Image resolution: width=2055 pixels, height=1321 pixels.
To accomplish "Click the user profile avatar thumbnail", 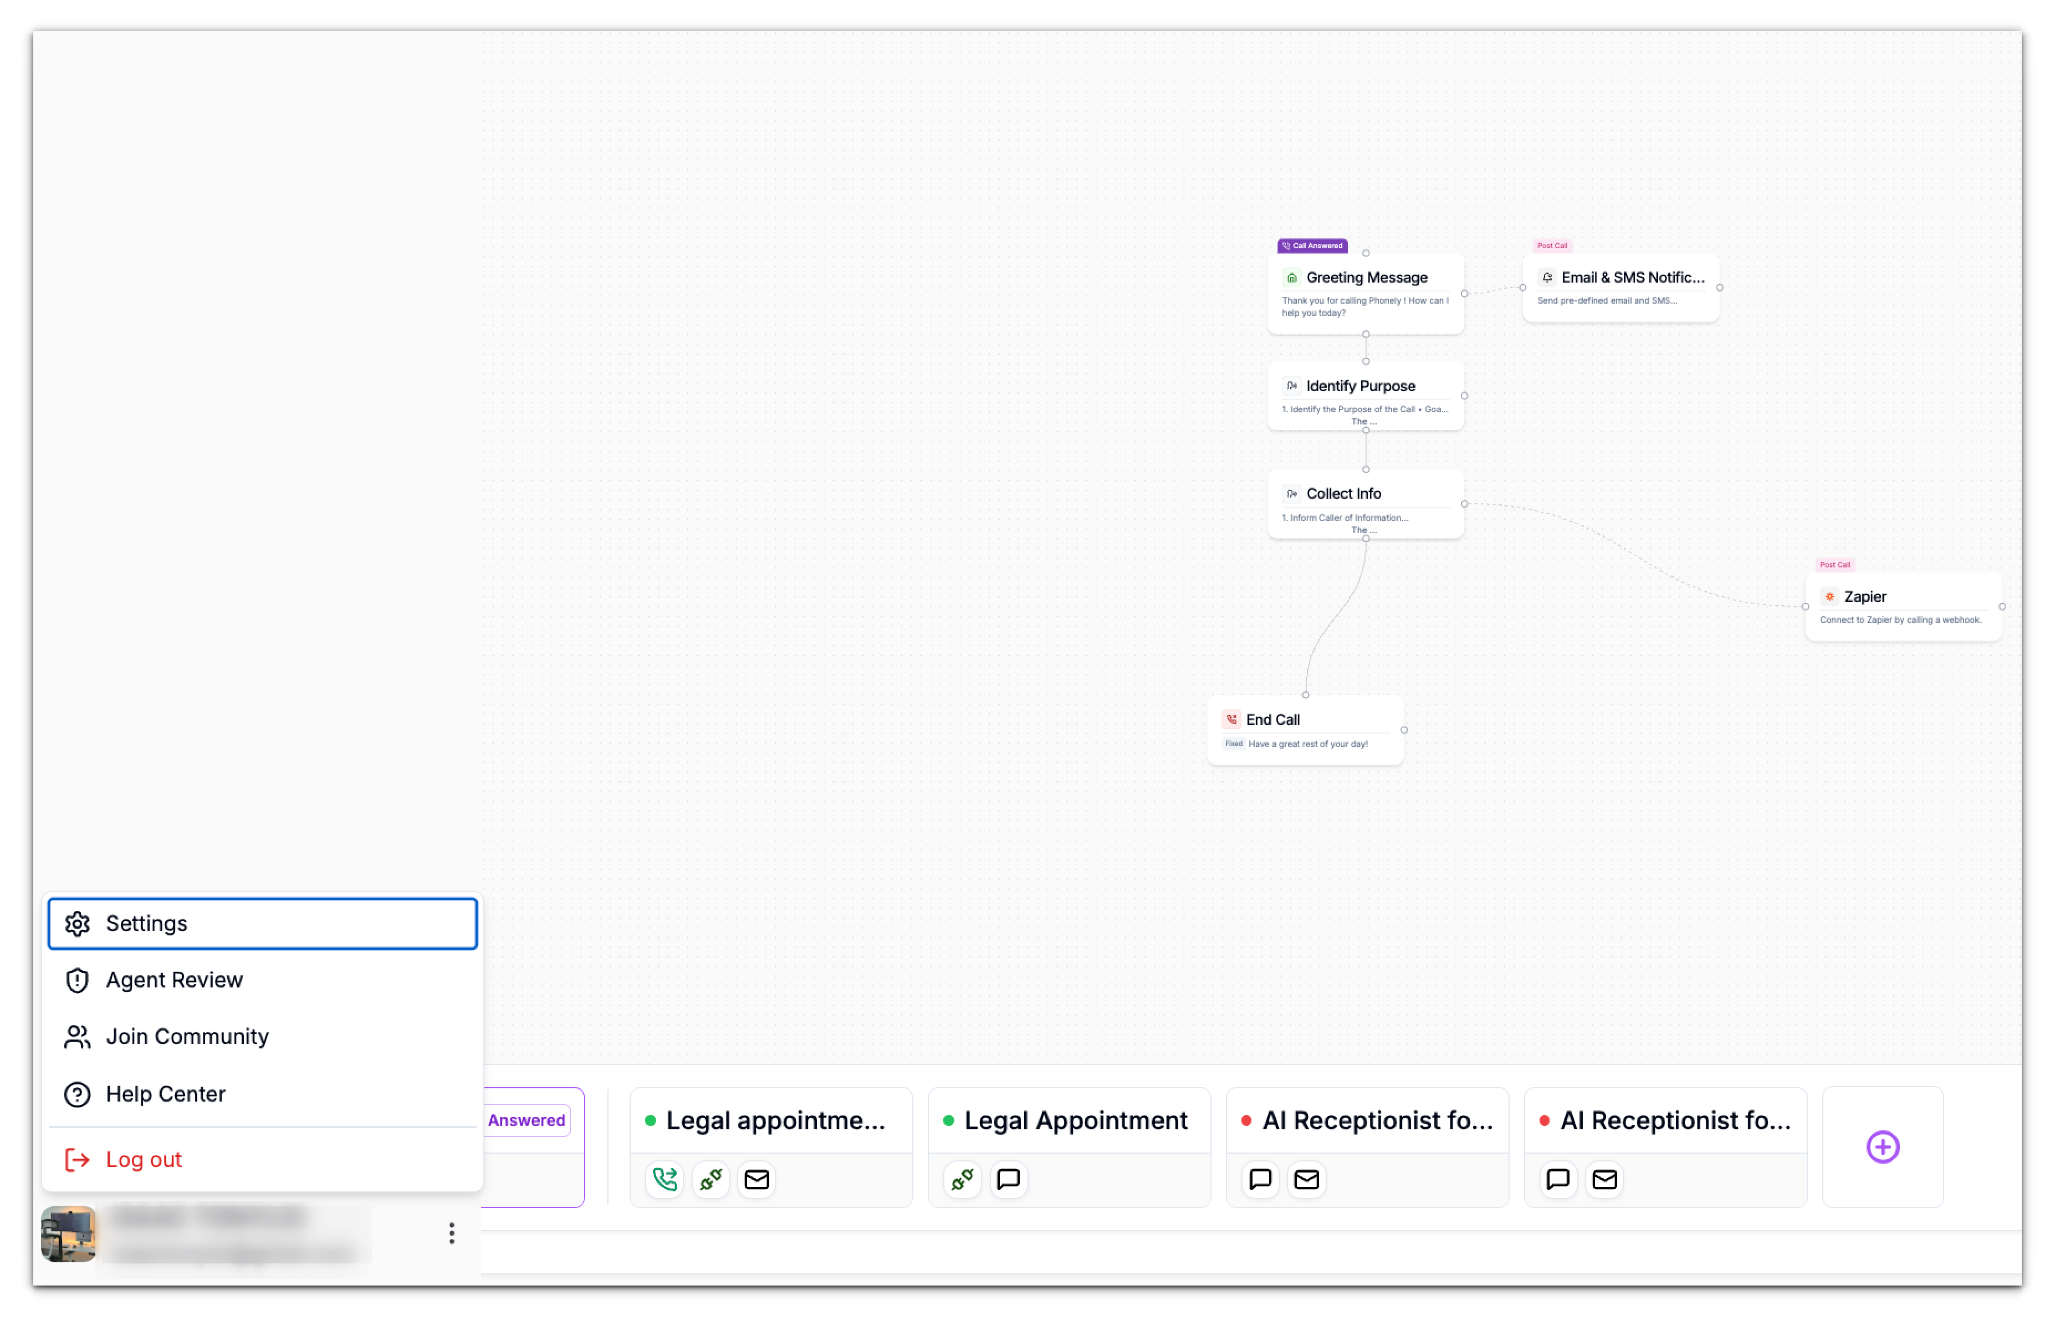I will click(69, 1233).
